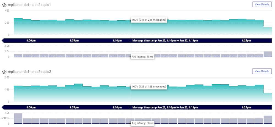The height and width of the screenshot is (127, 275).
Task: Open View Details for replicator-dc1-to-dc2-topic2
Action: pos(262,71)
